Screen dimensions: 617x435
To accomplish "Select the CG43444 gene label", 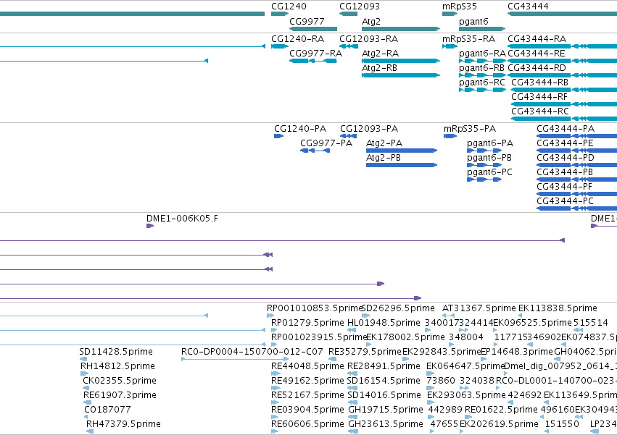I will [528, 7].
